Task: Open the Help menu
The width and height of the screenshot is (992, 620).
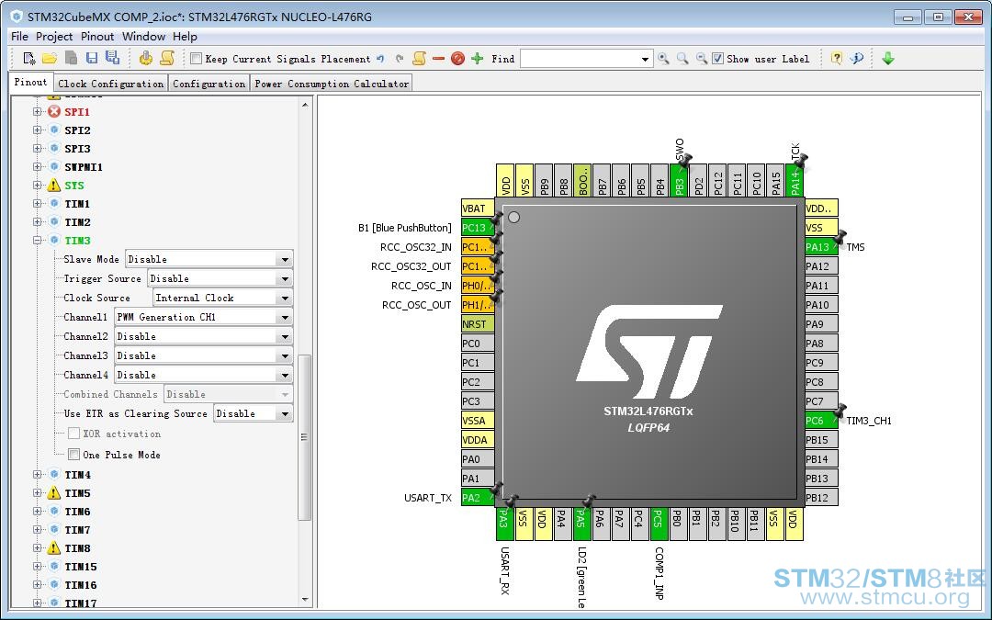Action: click(185, 36)
